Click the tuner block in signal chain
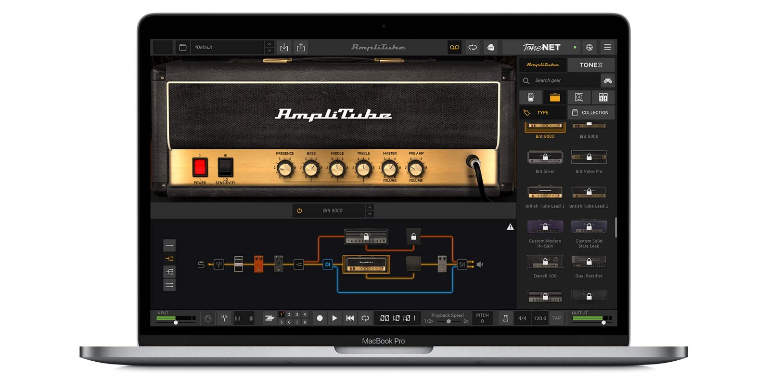This screenshot has height=381, width=770. click(x=218, y=264)
